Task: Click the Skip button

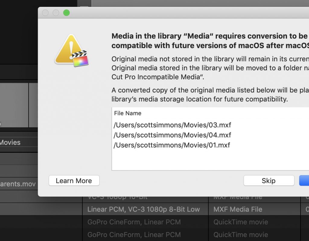Action: click(269, 181)
